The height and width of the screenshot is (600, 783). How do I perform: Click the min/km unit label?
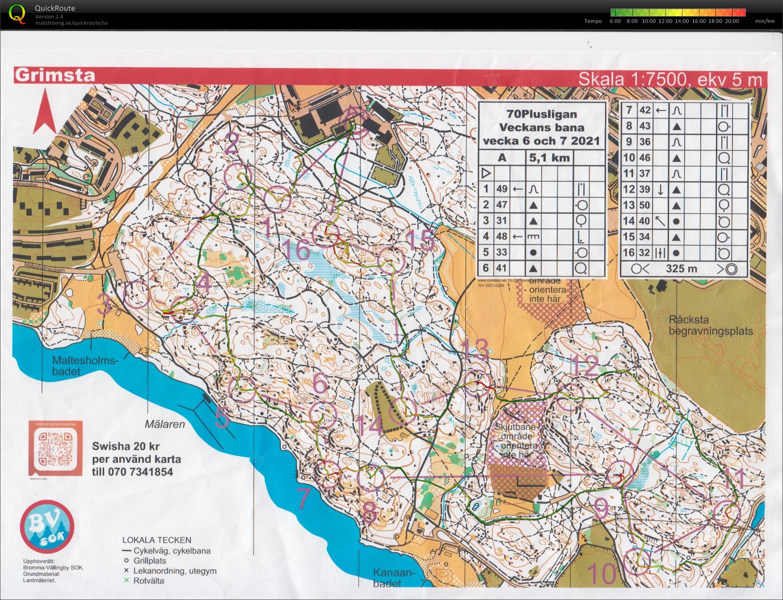pos(765,21)
